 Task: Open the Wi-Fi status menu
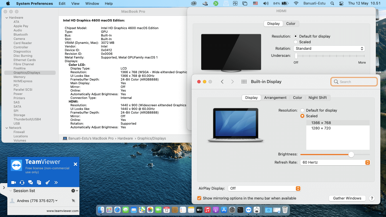click(296, 3)
